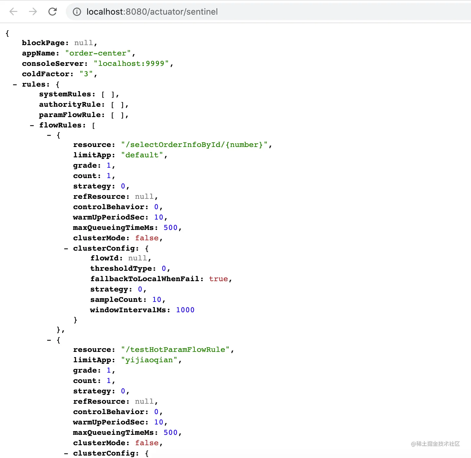Collapse the first clusterConfig object
The image size is (471, 458).
point(66,249)
